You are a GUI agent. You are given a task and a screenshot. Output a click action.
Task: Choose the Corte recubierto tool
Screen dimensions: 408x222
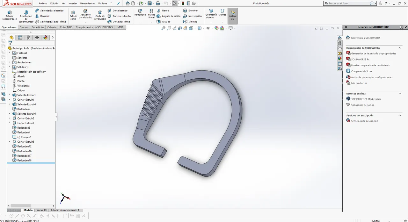(x=119, y=16)
